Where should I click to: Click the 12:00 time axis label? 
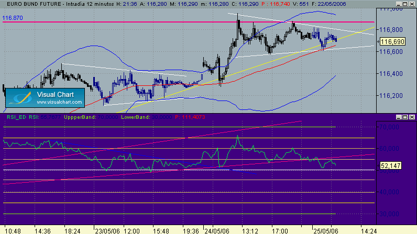[131, 231]
